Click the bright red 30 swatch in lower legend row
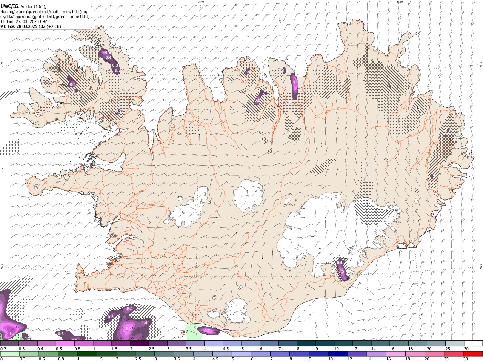Screen dimensions: 483x362 [x=473, y=354]
